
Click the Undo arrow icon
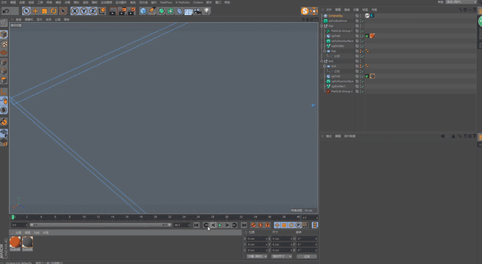pos(6,12)
